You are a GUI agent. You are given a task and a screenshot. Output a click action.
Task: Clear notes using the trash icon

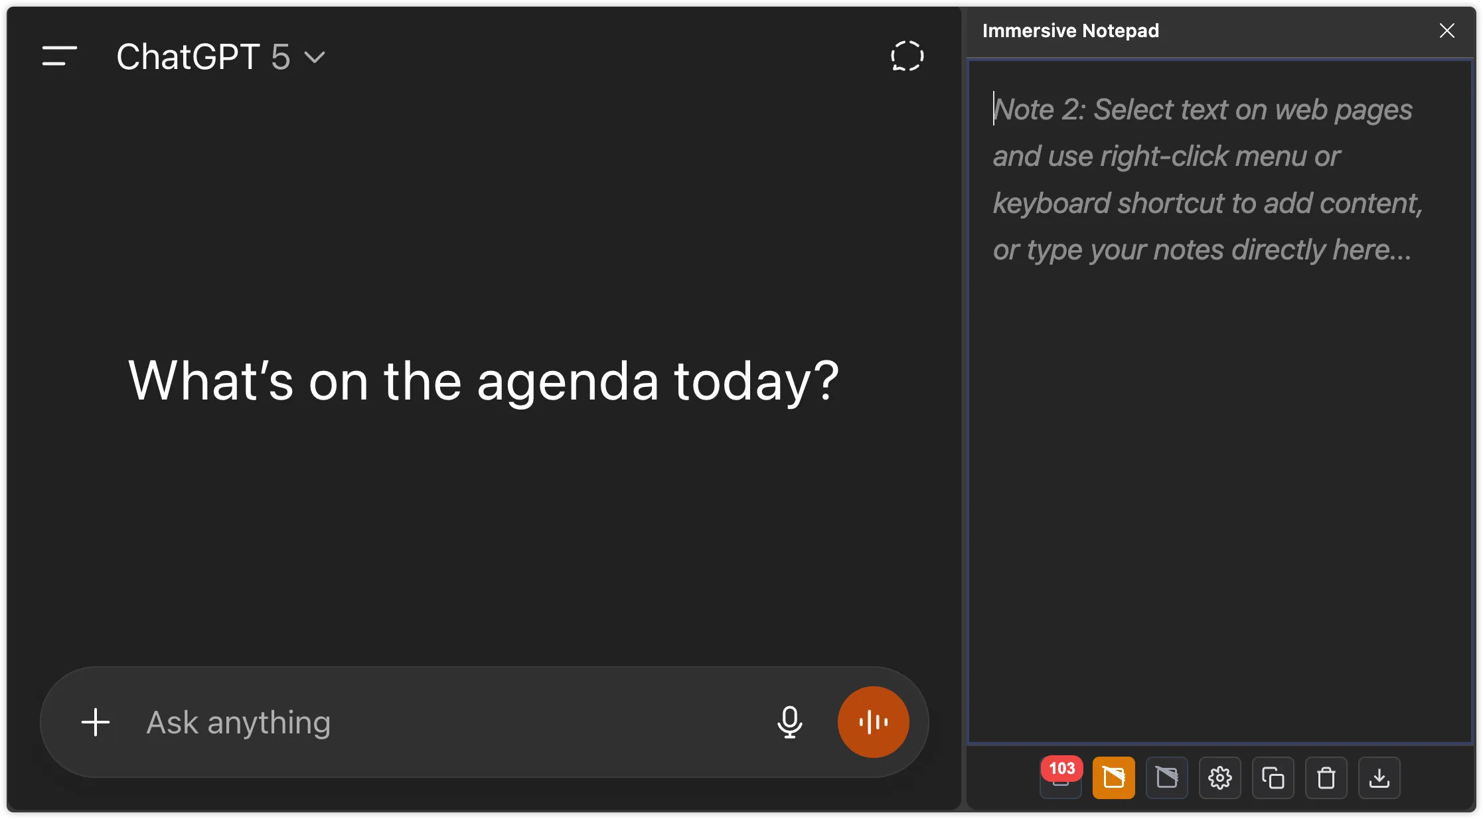[x=1327, y=778]
